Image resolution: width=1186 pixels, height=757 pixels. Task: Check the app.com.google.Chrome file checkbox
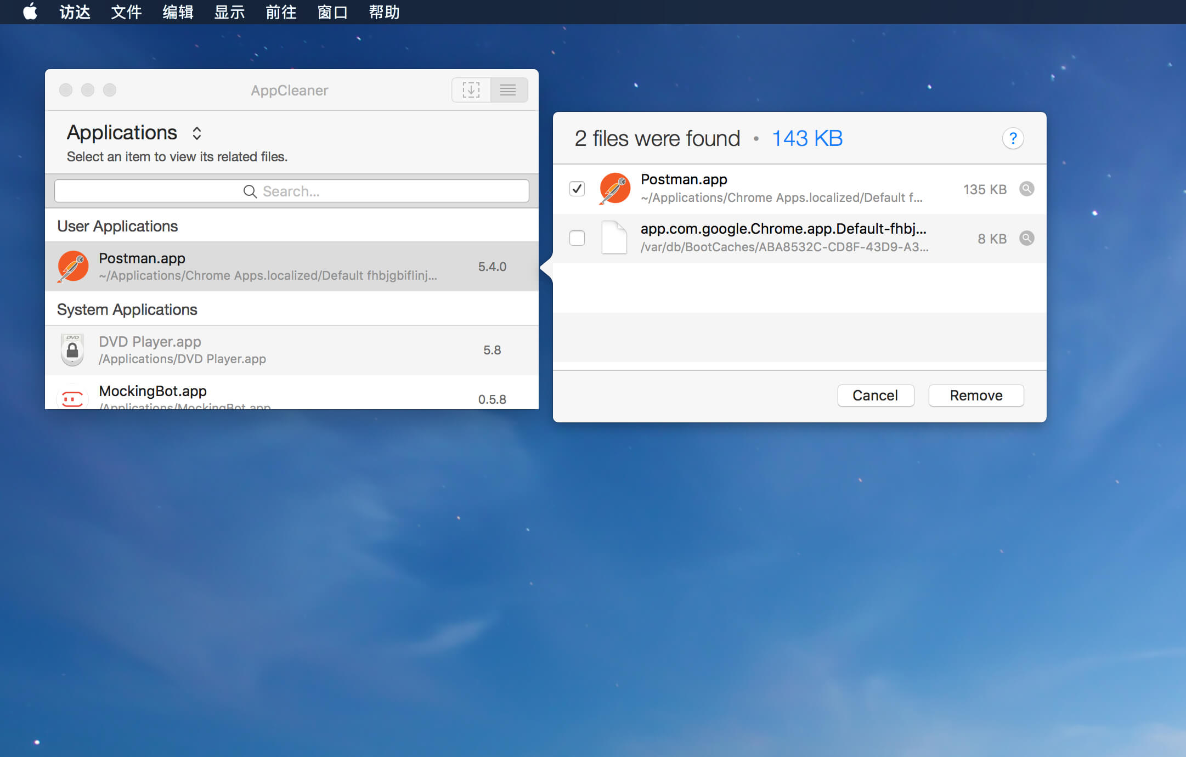coord(577,238)
